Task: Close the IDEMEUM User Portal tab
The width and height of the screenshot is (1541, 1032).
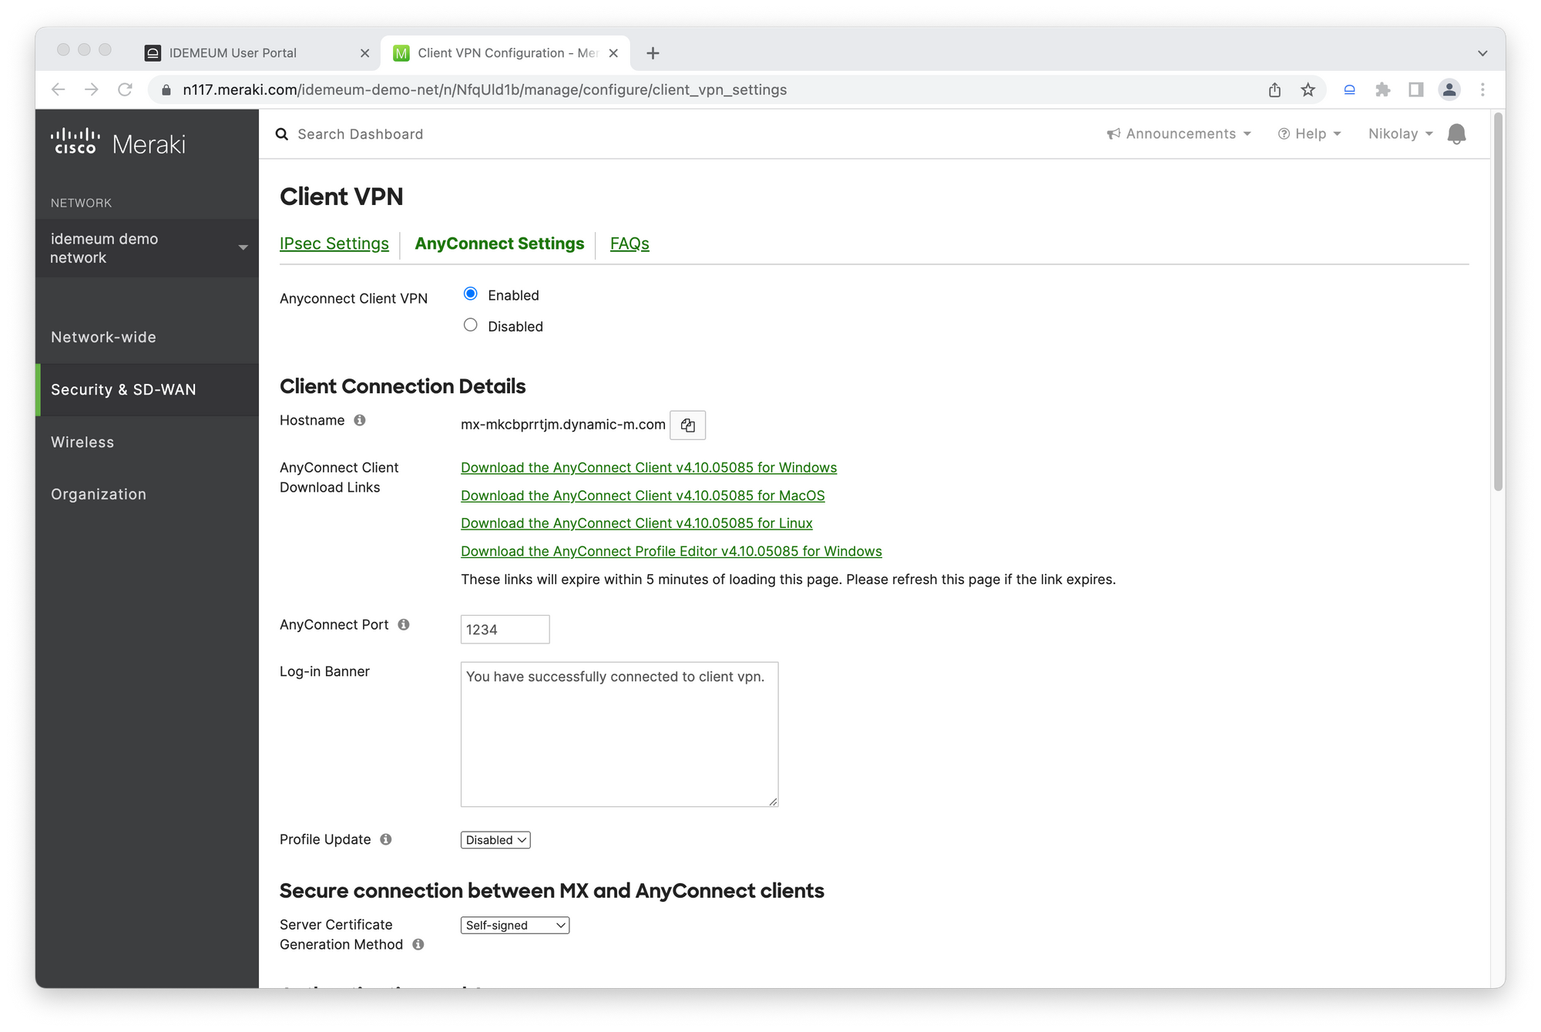Action: pyautogui.click(x=364, y=53)
